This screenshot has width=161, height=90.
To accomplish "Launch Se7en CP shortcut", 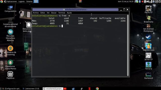I will pos(148,56).
